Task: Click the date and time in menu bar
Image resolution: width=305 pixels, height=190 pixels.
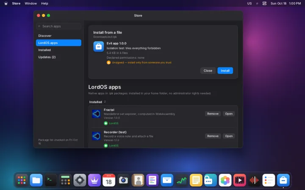Action: (x=286, y=3)
